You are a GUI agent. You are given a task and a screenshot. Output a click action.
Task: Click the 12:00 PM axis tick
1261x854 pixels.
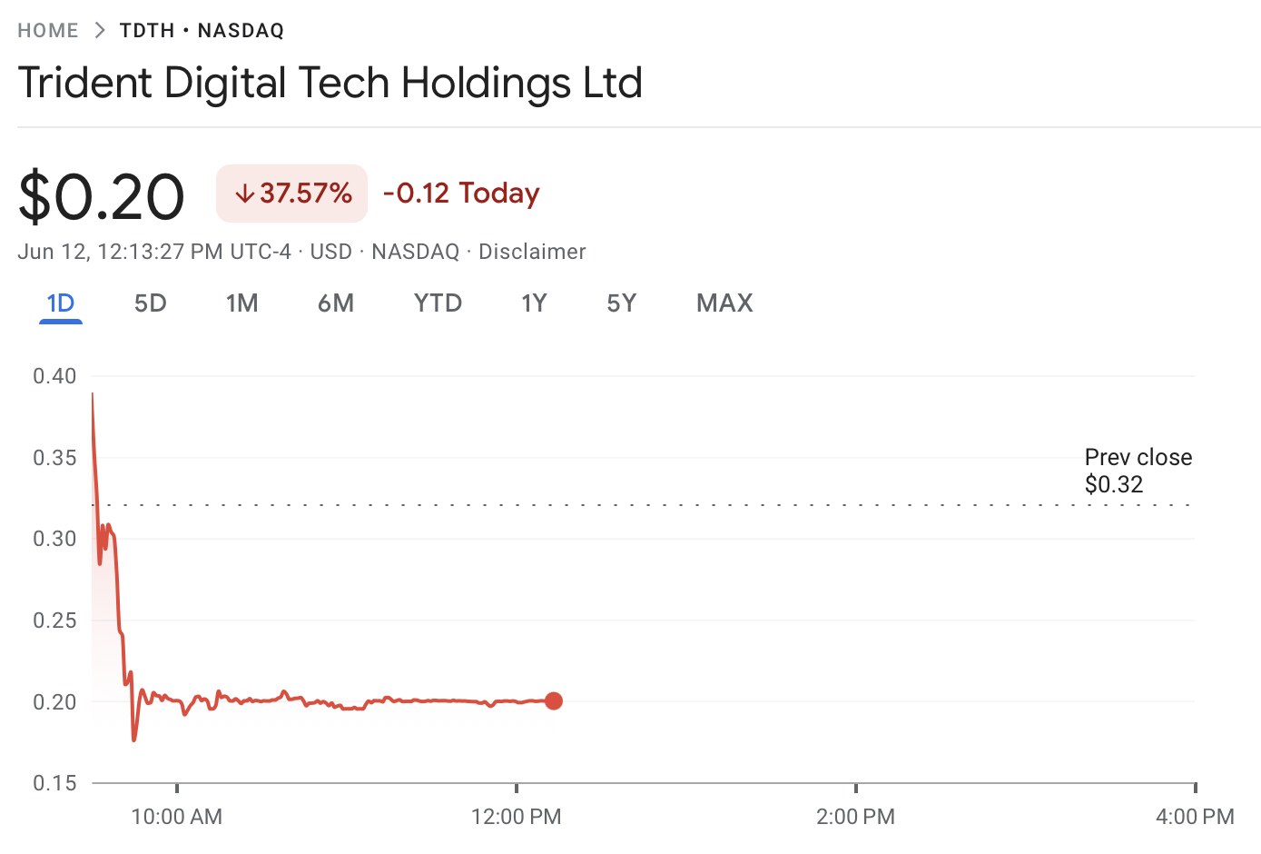(517, 788)
